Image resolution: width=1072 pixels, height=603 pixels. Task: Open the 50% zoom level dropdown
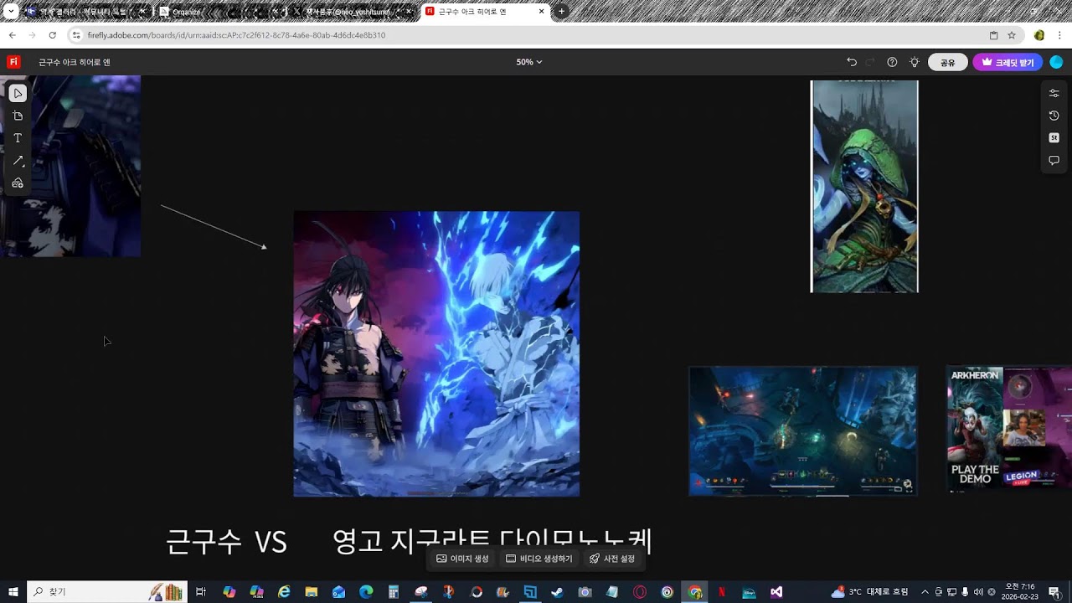tap(529, 62)
